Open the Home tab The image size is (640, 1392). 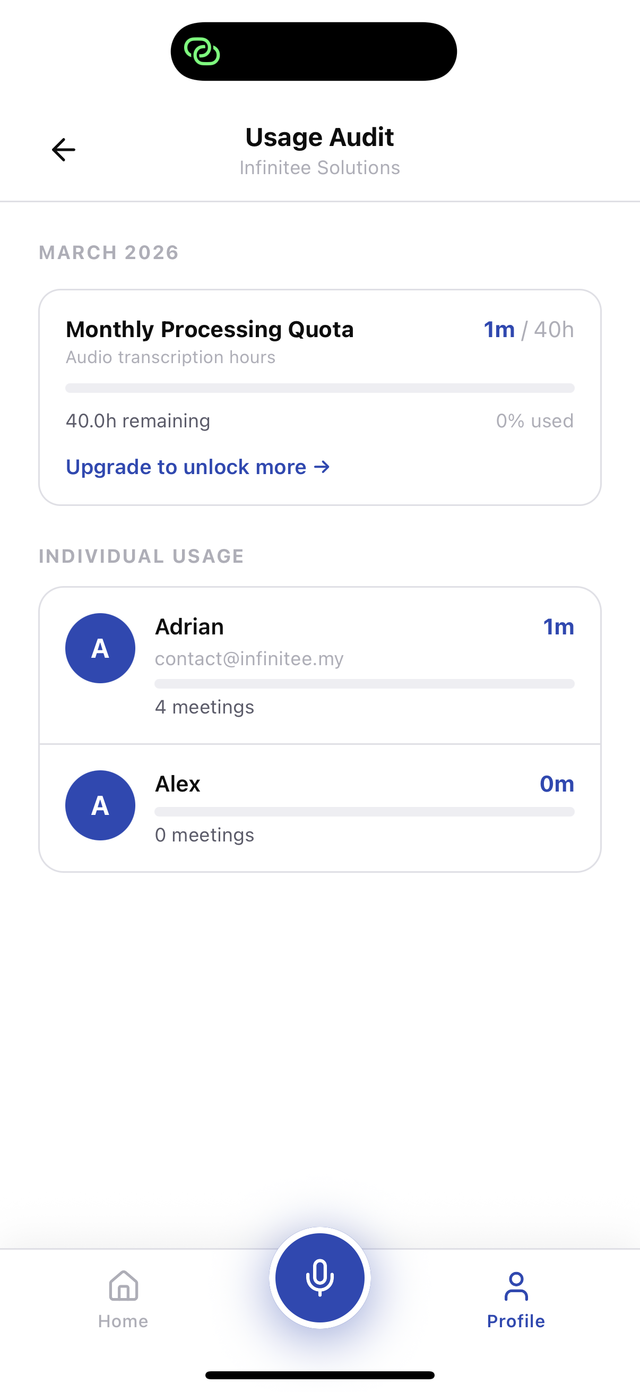123,1299
